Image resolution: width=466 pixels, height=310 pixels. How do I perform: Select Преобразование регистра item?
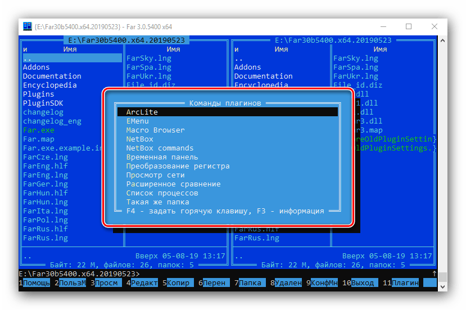228,166
